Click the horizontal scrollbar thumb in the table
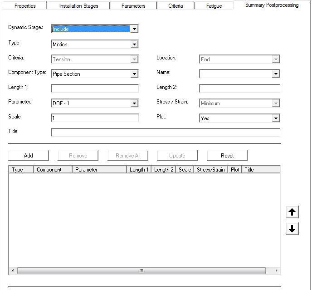Image resolution: width=312 pixels, height=290 pixels. click(141, 270)
